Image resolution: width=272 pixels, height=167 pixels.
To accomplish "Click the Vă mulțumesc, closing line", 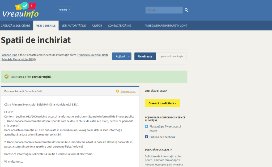I will pyautogui.click(x=14, y=162).
